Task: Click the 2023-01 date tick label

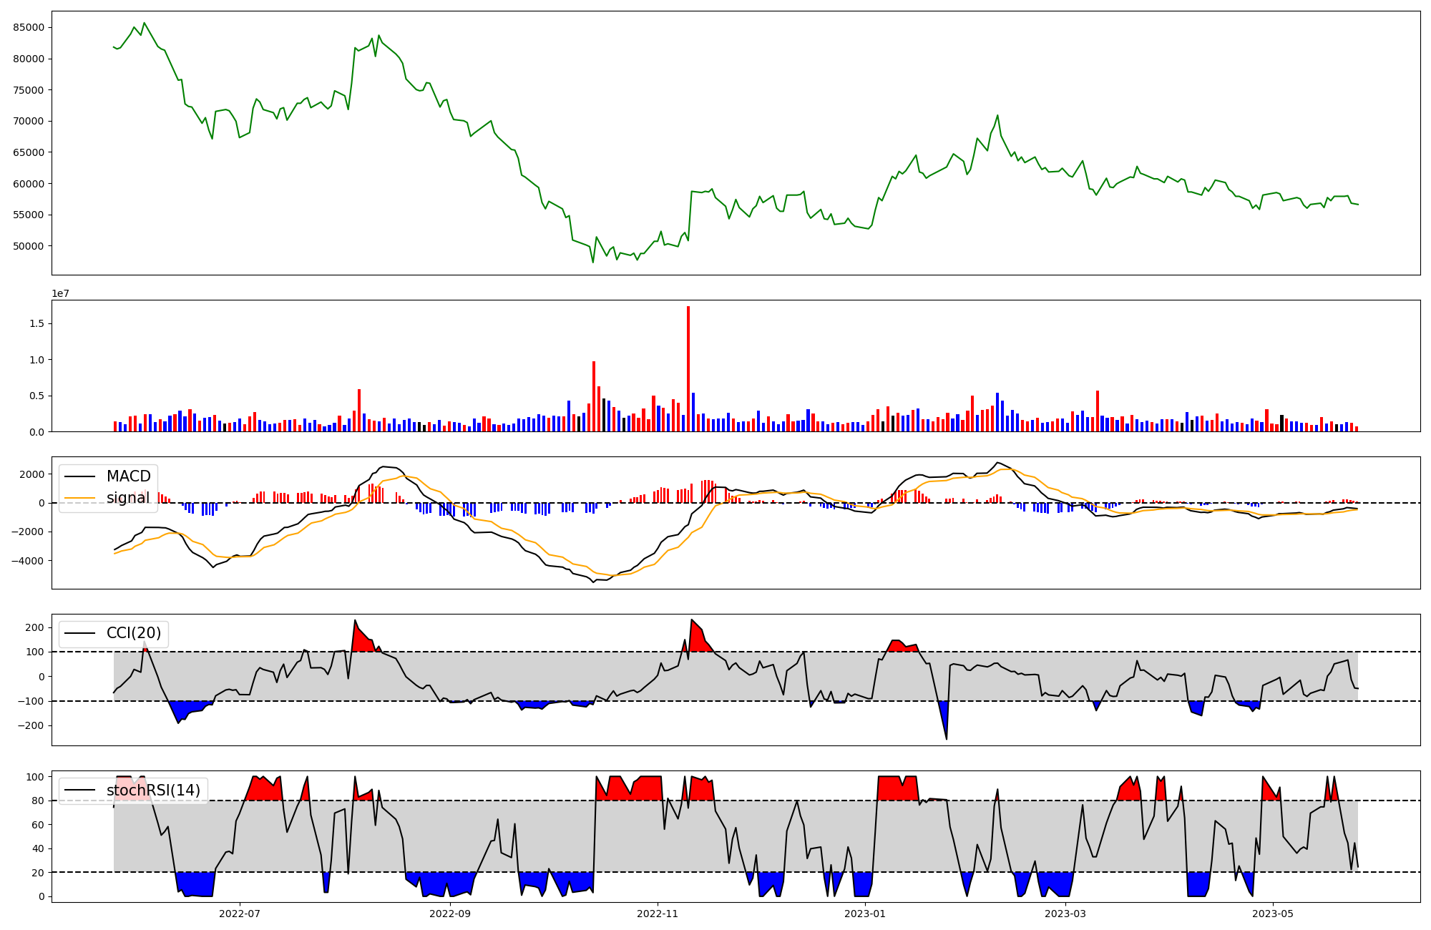Action: (865, 914)
